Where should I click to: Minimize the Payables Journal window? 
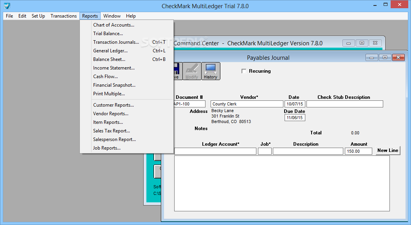click(372, 57)
